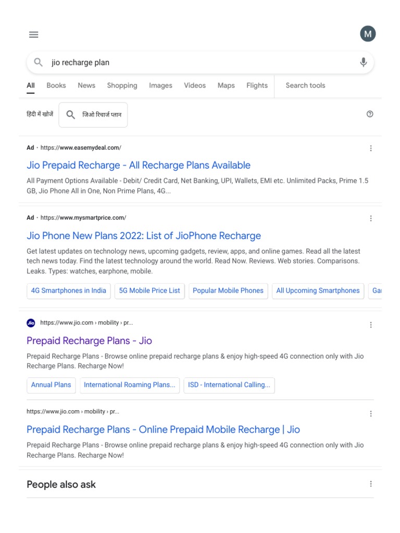400x533 pixels.
Task: Open options menu for mysmartprice ad
Action: click(x=371, y=218)
